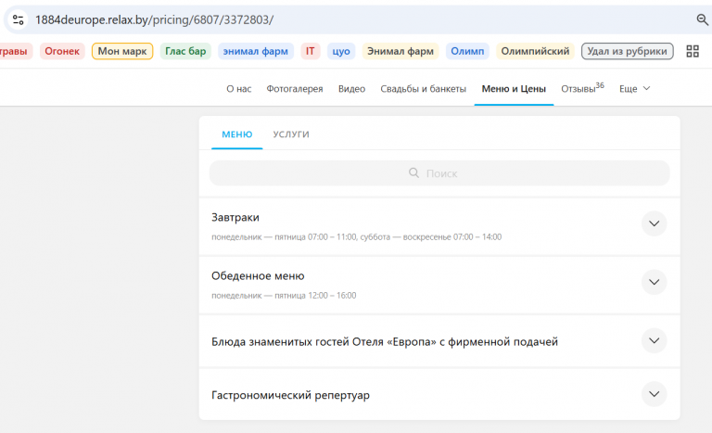Click the zoom magnifier icon in address bar
This screenshot has width=712, height=433.
pos(702,19)
